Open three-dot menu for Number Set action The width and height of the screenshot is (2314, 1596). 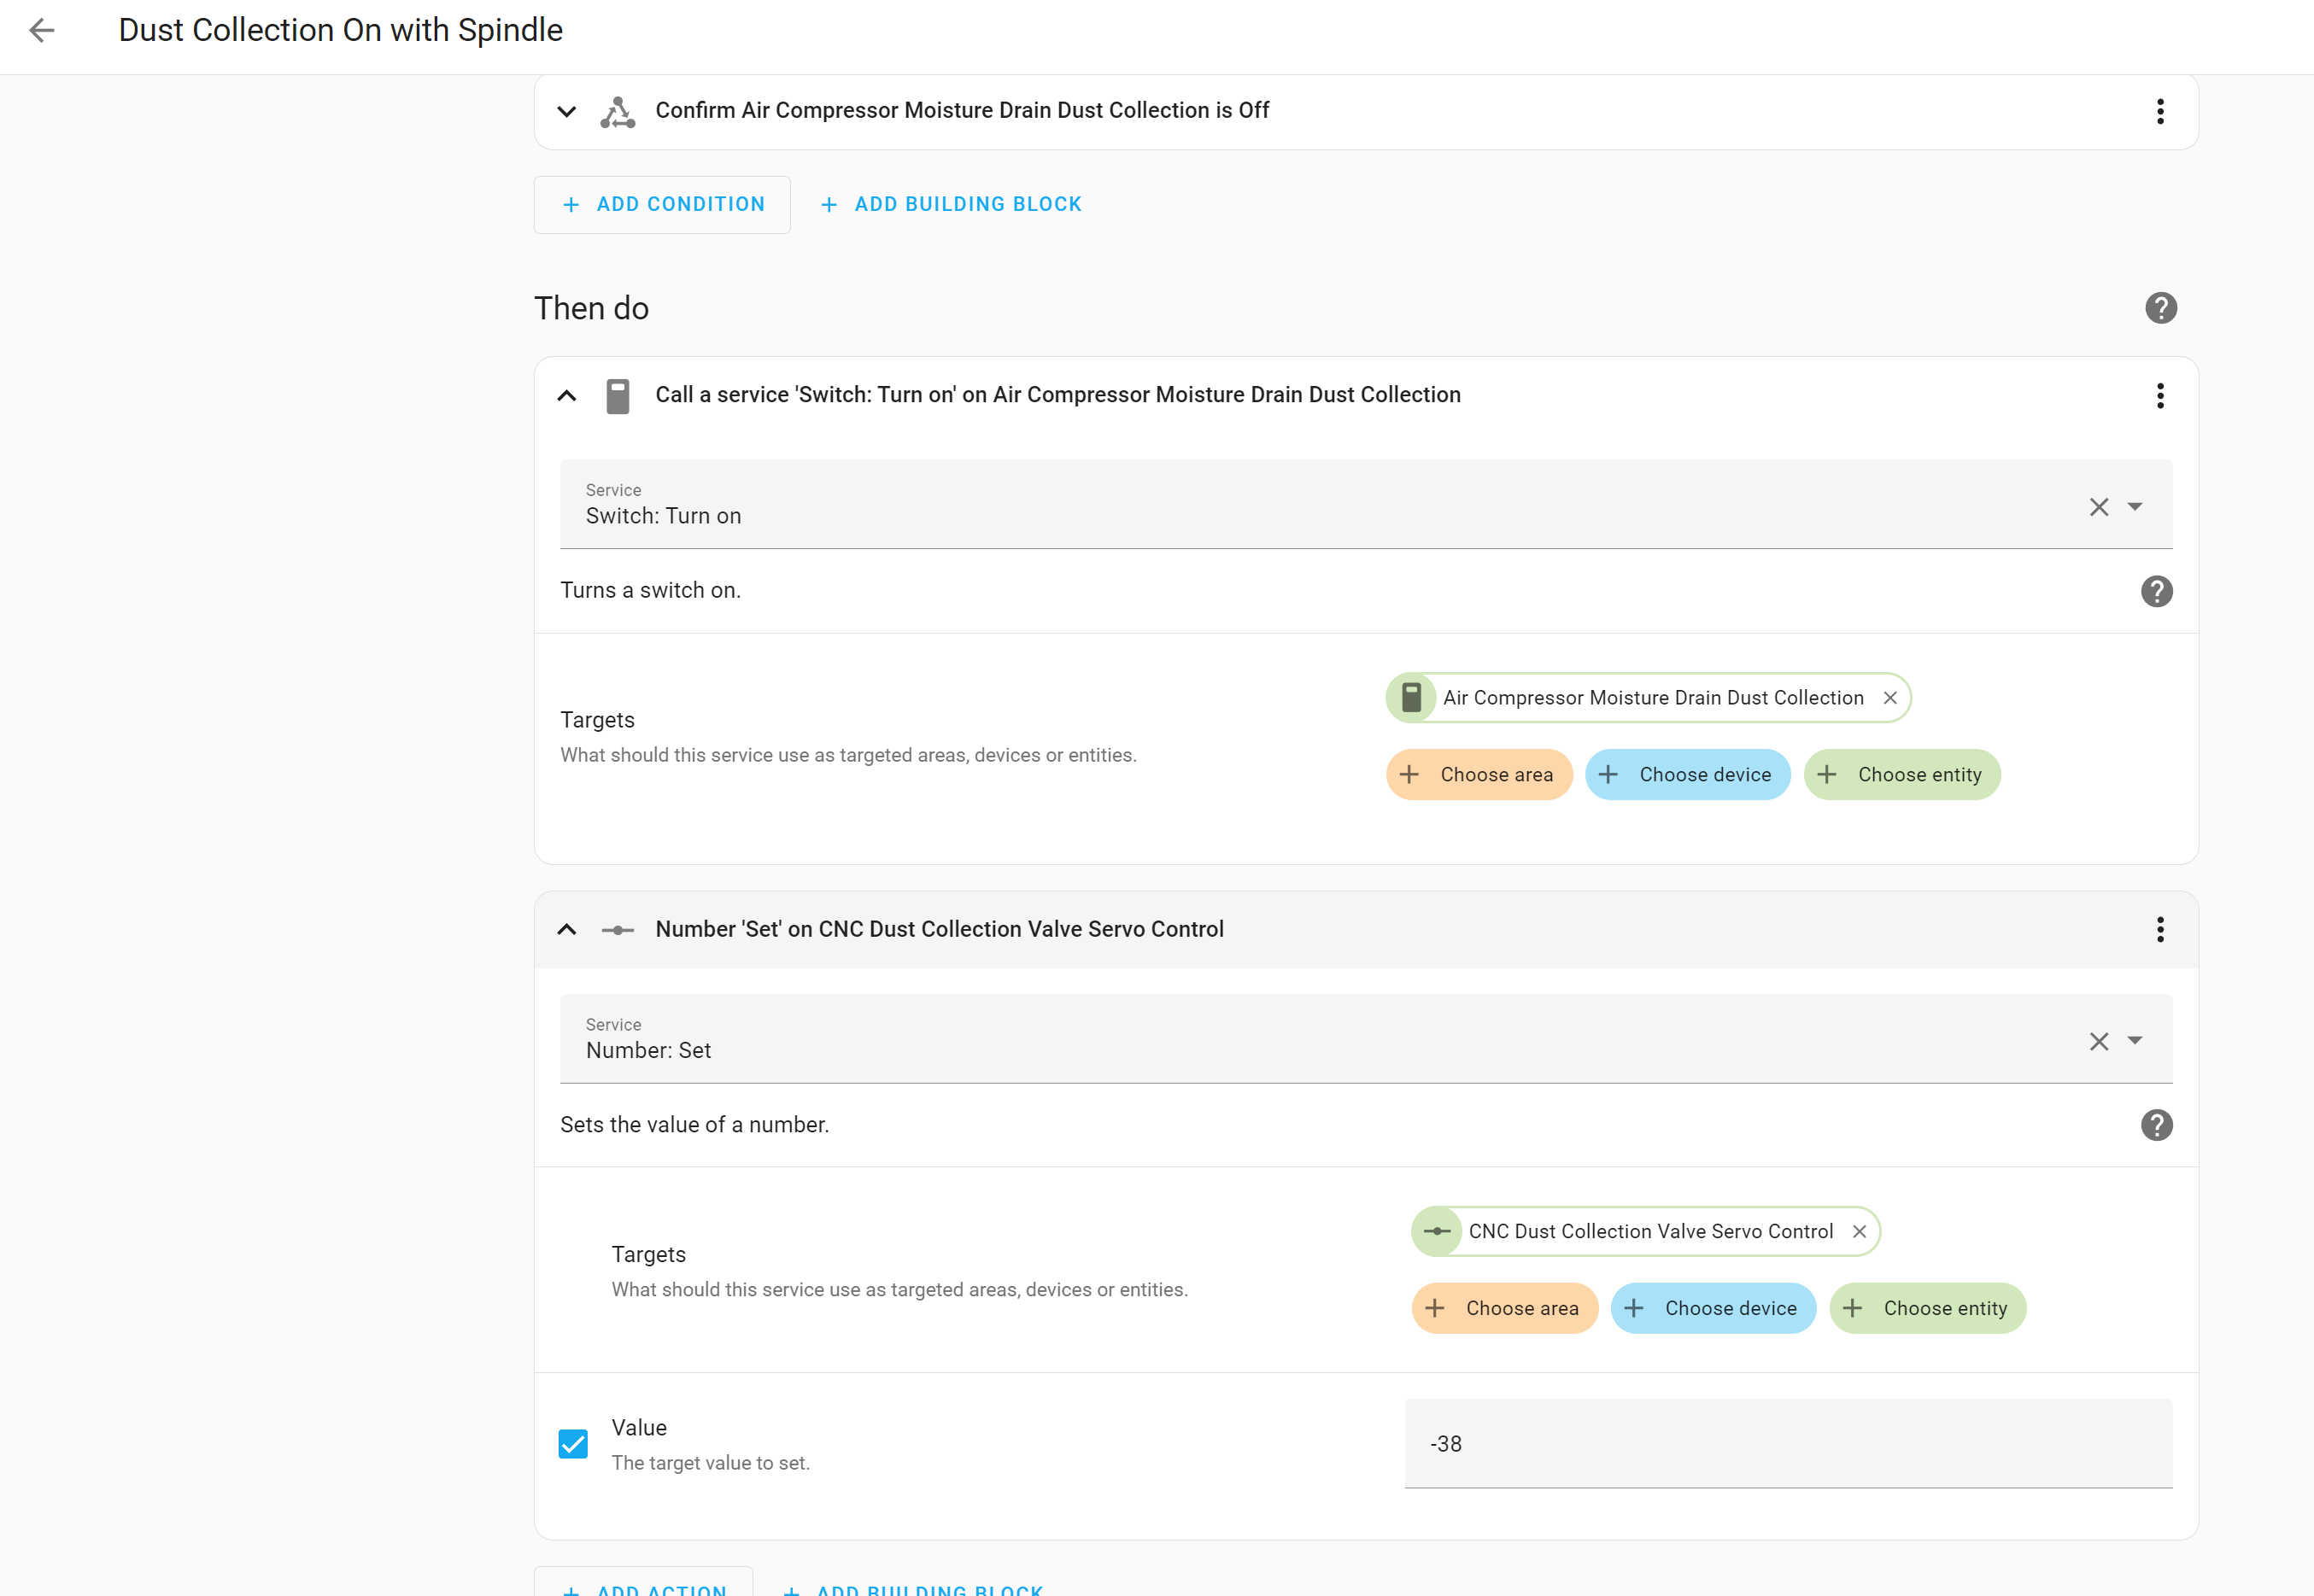point(2160,930)
